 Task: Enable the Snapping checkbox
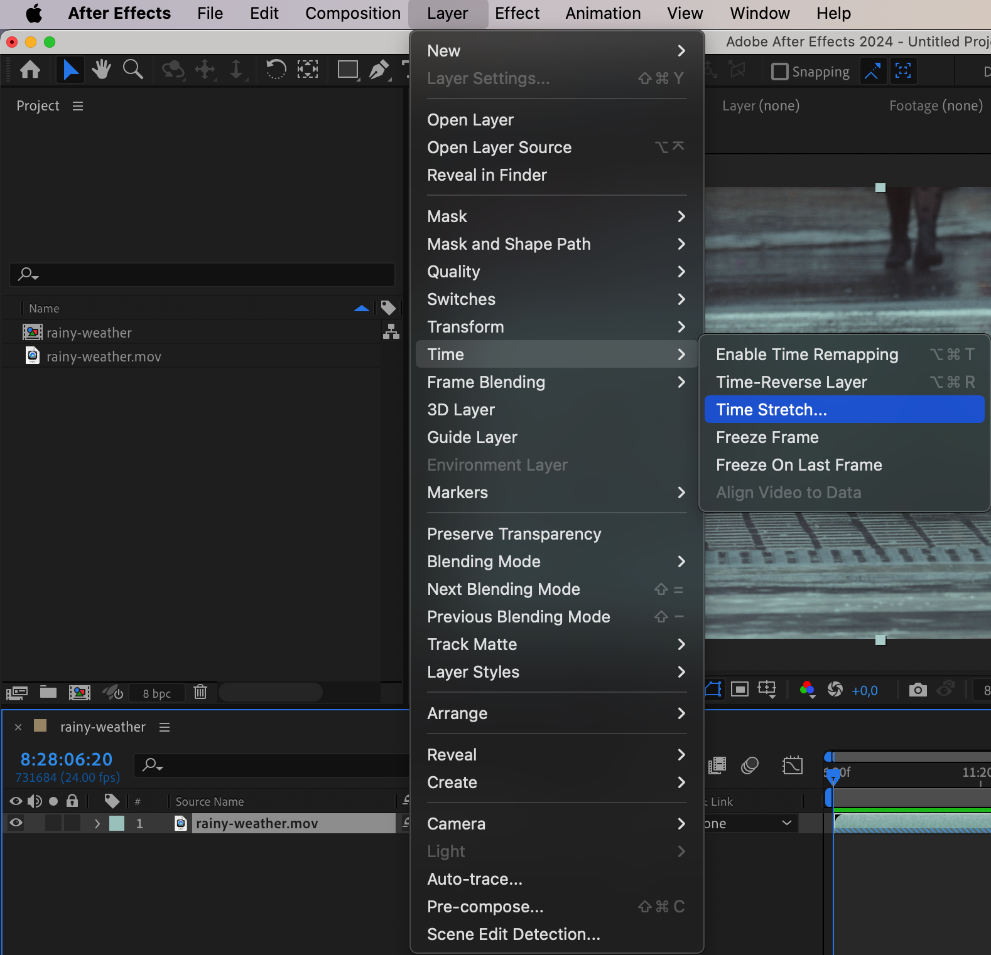(x=780, y=72)
